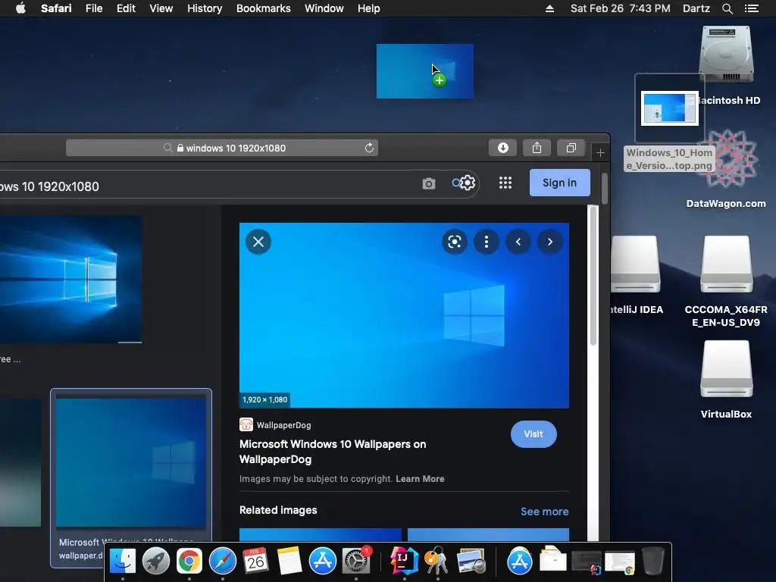Show the Safari tab overview
The height and width of the screenshot is (582, 776).
pos(571,148)
